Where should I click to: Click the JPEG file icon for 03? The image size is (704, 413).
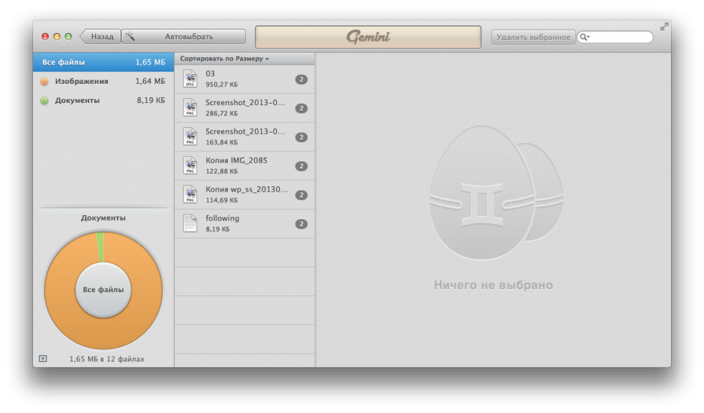pos(190,79)
